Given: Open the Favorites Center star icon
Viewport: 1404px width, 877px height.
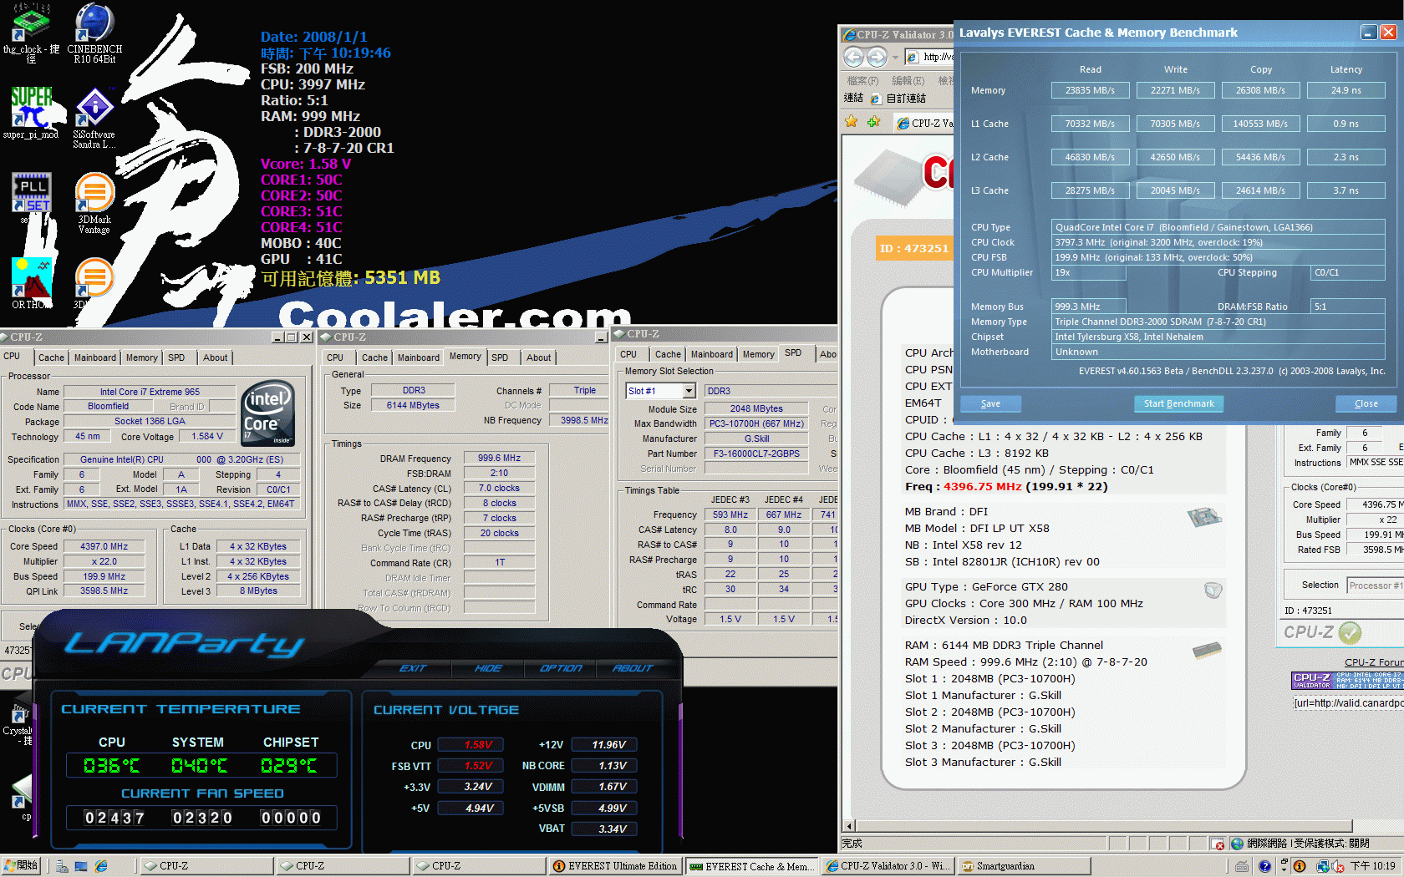Looking at the screenshot, I should pyautogui.click(x=852, y=122).
